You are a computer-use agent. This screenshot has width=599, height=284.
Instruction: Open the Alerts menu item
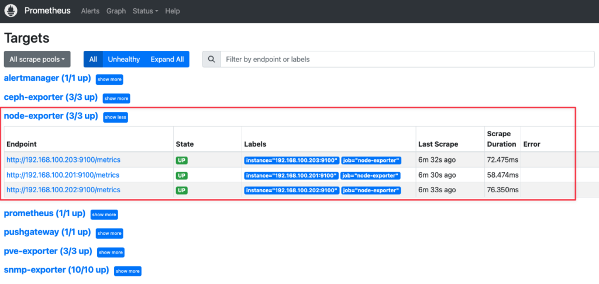(90, 11)
